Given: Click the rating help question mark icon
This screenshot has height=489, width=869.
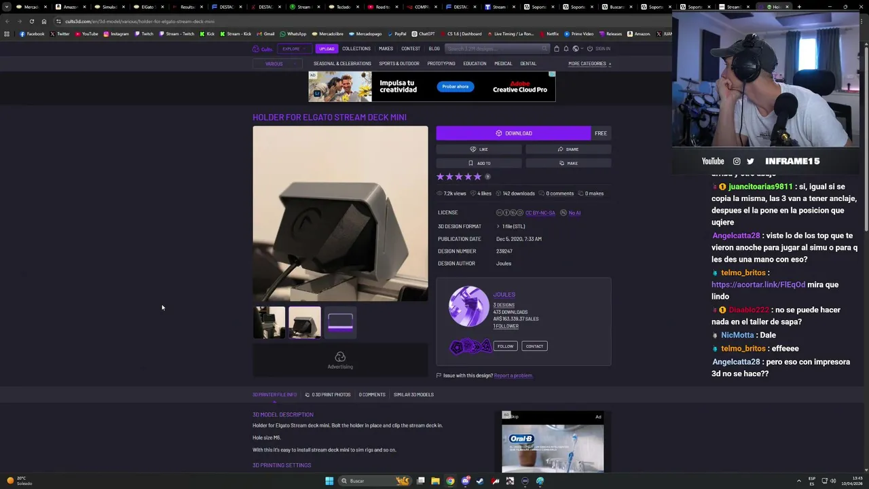Looking at the screenshot, I should (487, 177).
